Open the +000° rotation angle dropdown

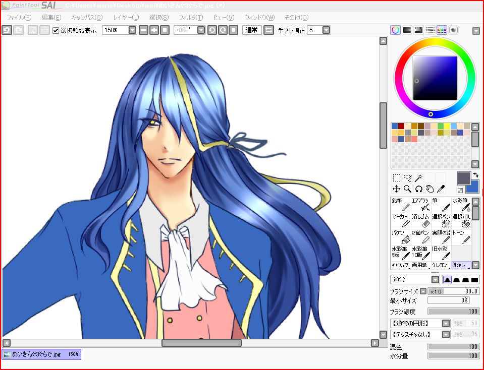201,30
